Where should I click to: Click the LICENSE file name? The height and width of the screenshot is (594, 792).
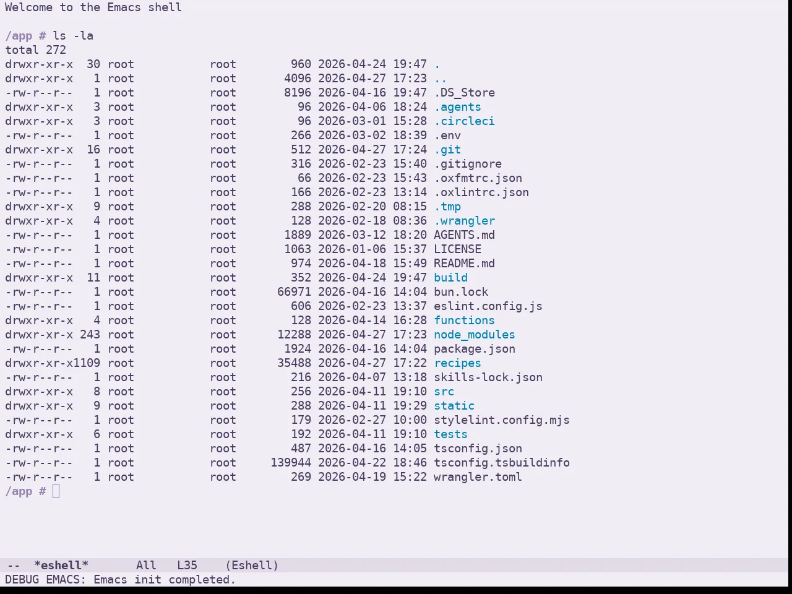pos(457,249)
